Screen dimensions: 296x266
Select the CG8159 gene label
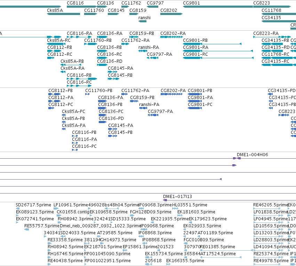[138, 10]
